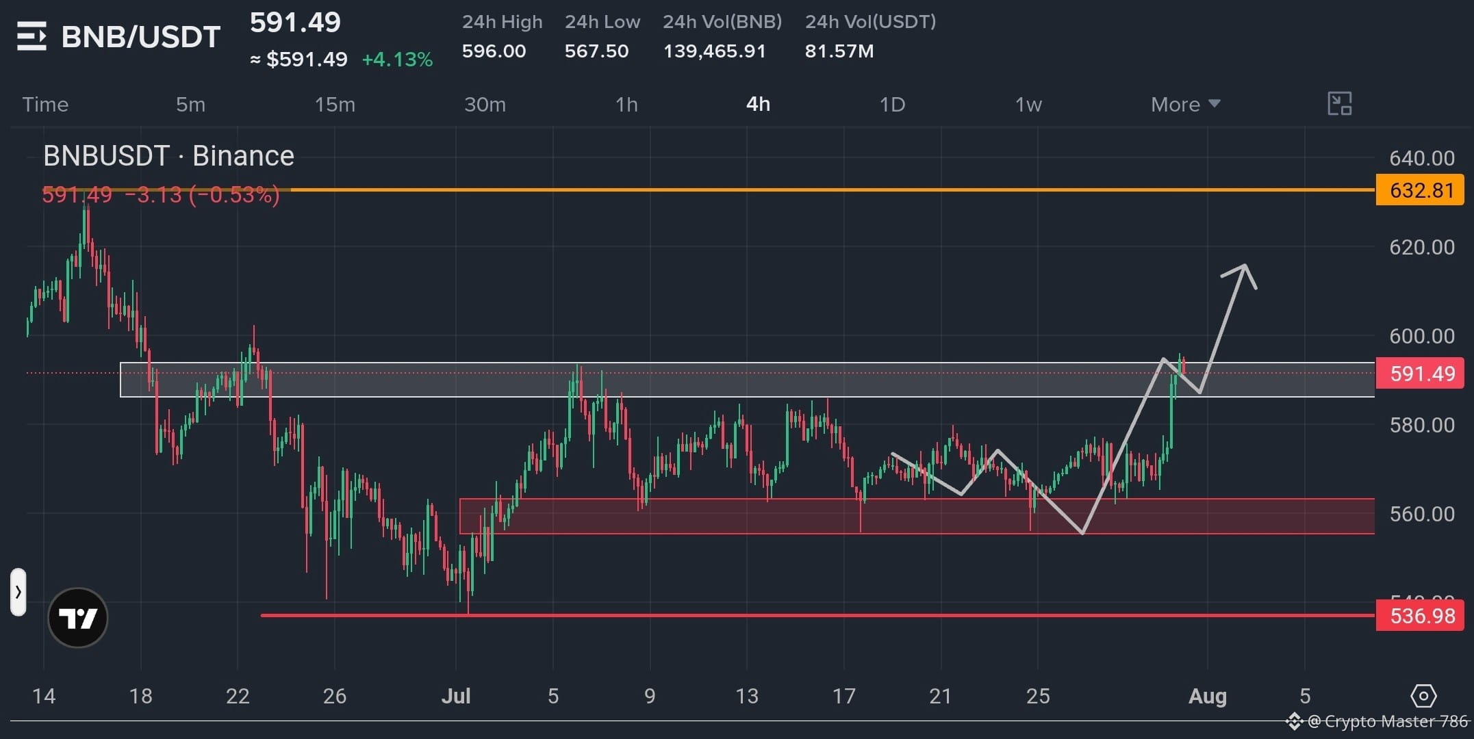
Task: Click the 24h Vol(BNB) label
Action: click(x=722, y=22)
